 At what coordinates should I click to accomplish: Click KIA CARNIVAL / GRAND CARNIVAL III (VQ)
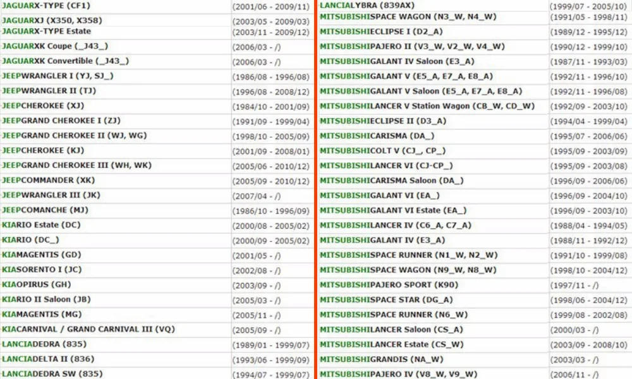(x=88, y=329)
